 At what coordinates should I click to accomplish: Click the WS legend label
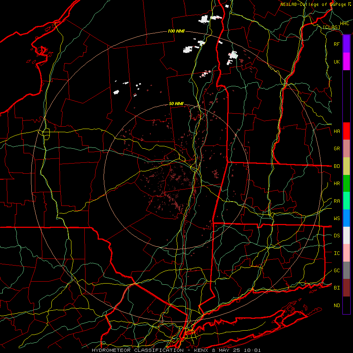click(337, 218)
